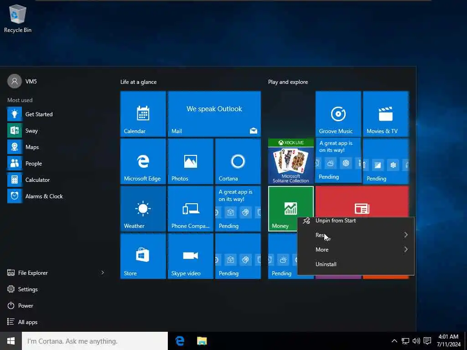
Task: Open the Skype video tile
Action: coord(190,256)
